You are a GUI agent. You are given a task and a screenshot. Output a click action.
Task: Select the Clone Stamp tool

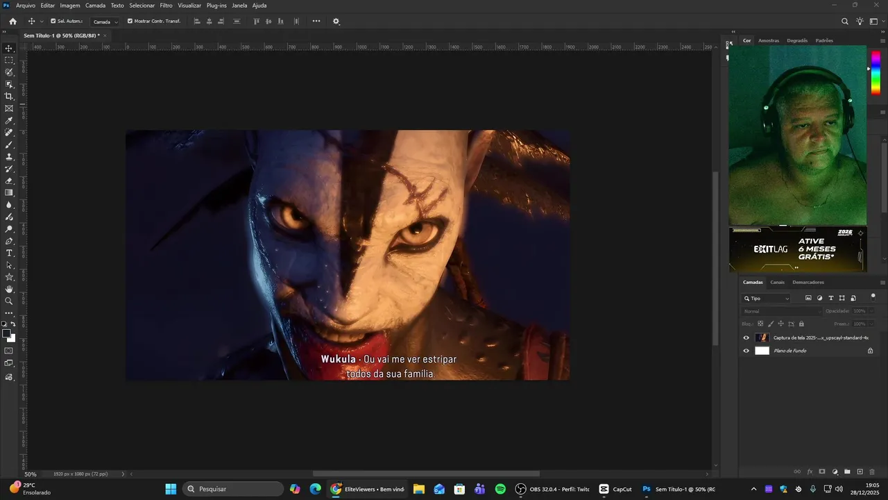(9, 157)
